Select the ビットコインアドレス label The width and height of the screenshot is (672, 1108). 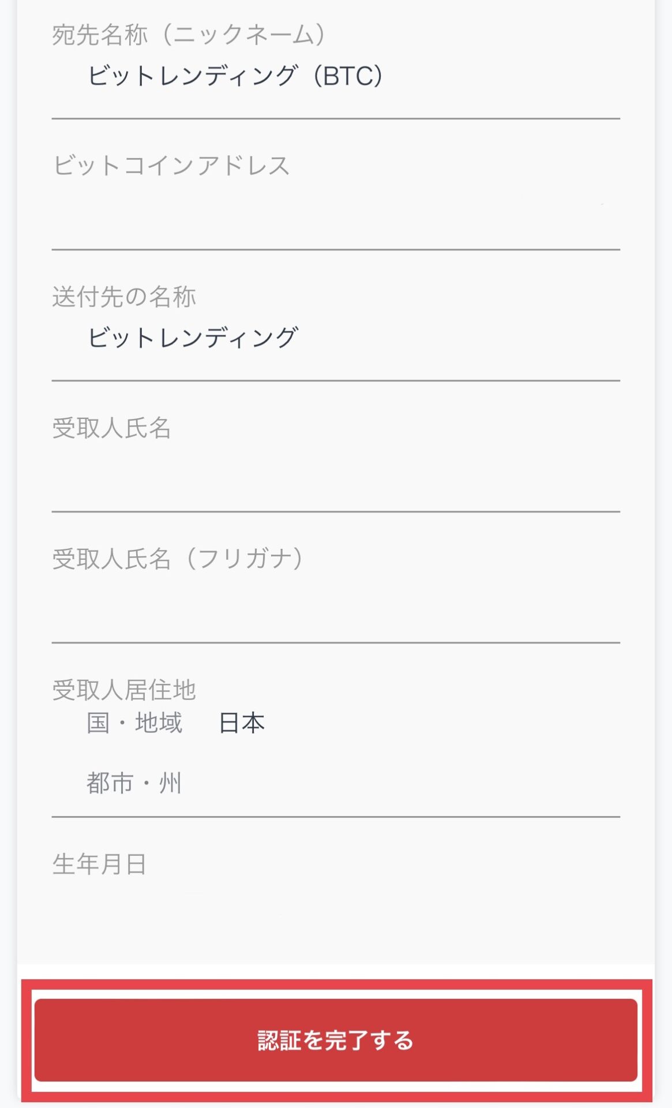(171, 166)
